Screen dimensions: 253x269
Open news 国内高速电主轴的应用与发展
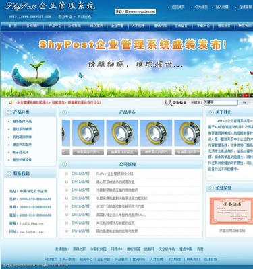(117, 231)
